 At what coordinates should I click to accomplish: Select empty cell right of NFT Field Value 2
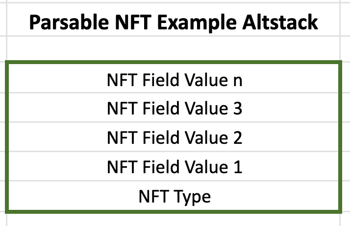pos(346,138)
